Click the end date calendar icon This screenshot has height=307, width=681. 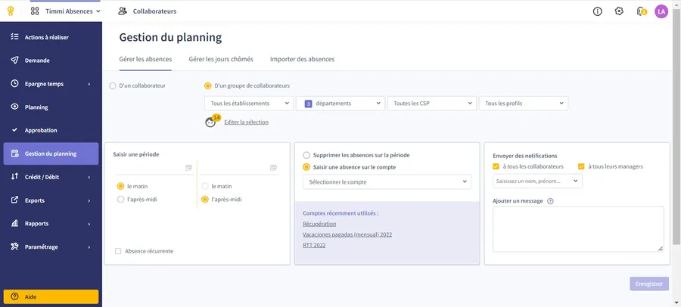[273, 167]
